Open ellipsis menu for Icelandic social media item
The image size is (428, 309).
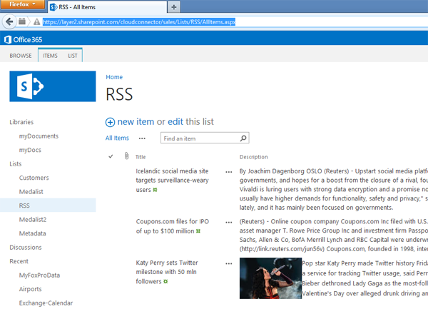[228, 172]
